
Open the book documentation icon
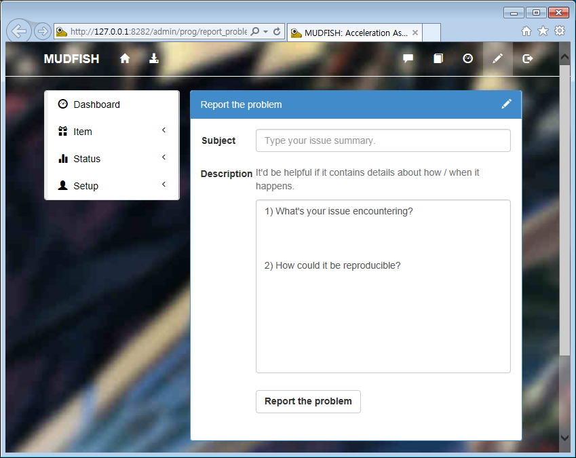438,59
